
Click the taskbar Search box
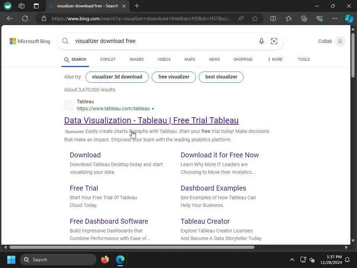click(58, 260)
